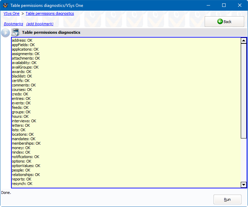248x207 pixels.
Task: Minimize the Table permissions diagnostics window
Action: (x=208, y=6)
